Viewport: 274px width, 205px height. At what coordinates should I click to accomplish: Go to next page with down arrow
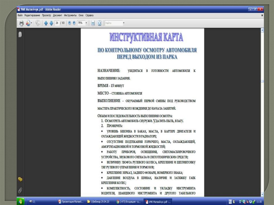(51, 23)
